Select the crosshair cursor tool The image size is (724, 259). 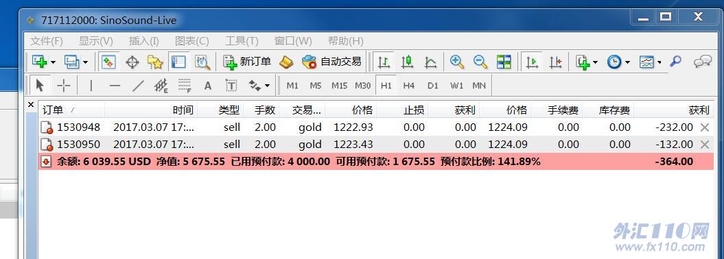coord(63,86)
